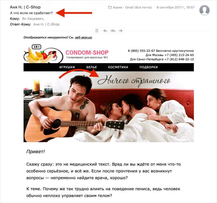Click the Reply-To address Аня Н. | C-Shop
This screenshot has width=217, height=203.
pyautogui.click(x=46, y=24)
